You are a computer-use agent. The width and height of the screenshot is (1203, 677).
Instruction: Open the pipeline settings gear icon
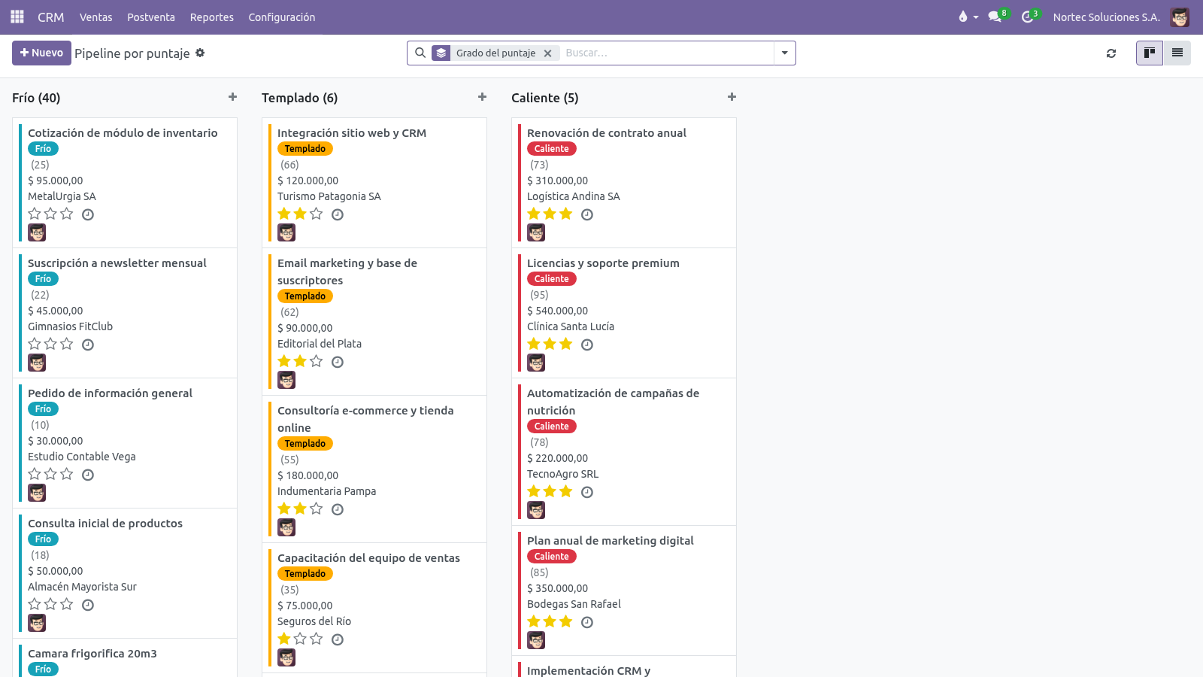point(200,53)
